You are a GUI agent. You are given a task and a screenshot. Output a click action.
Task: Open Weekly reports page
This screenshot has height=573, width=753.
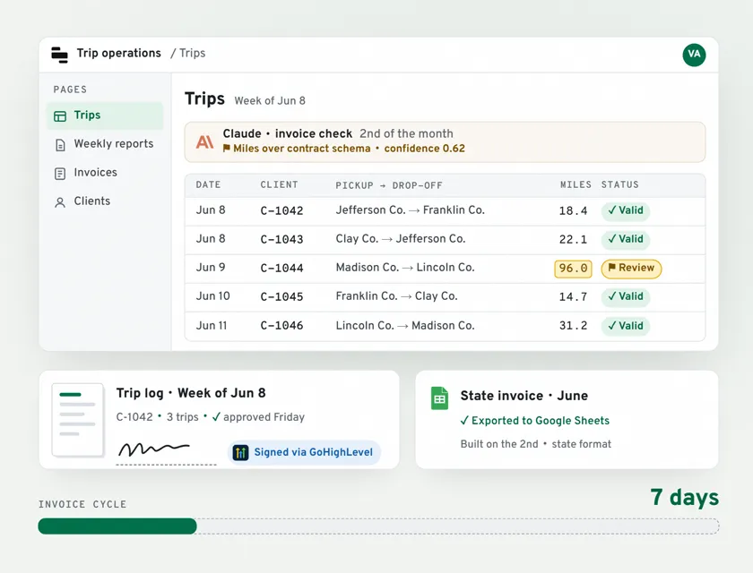(105, 144)
